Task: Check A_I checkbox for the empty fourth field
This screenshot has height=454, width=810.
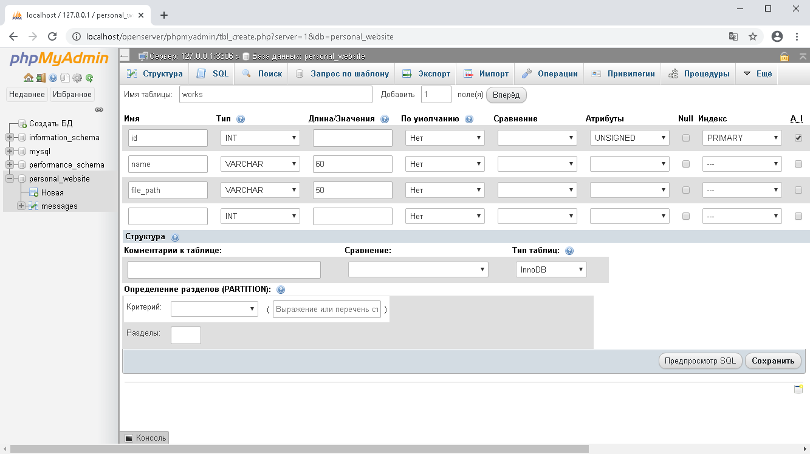Action: tap(798, 216)
